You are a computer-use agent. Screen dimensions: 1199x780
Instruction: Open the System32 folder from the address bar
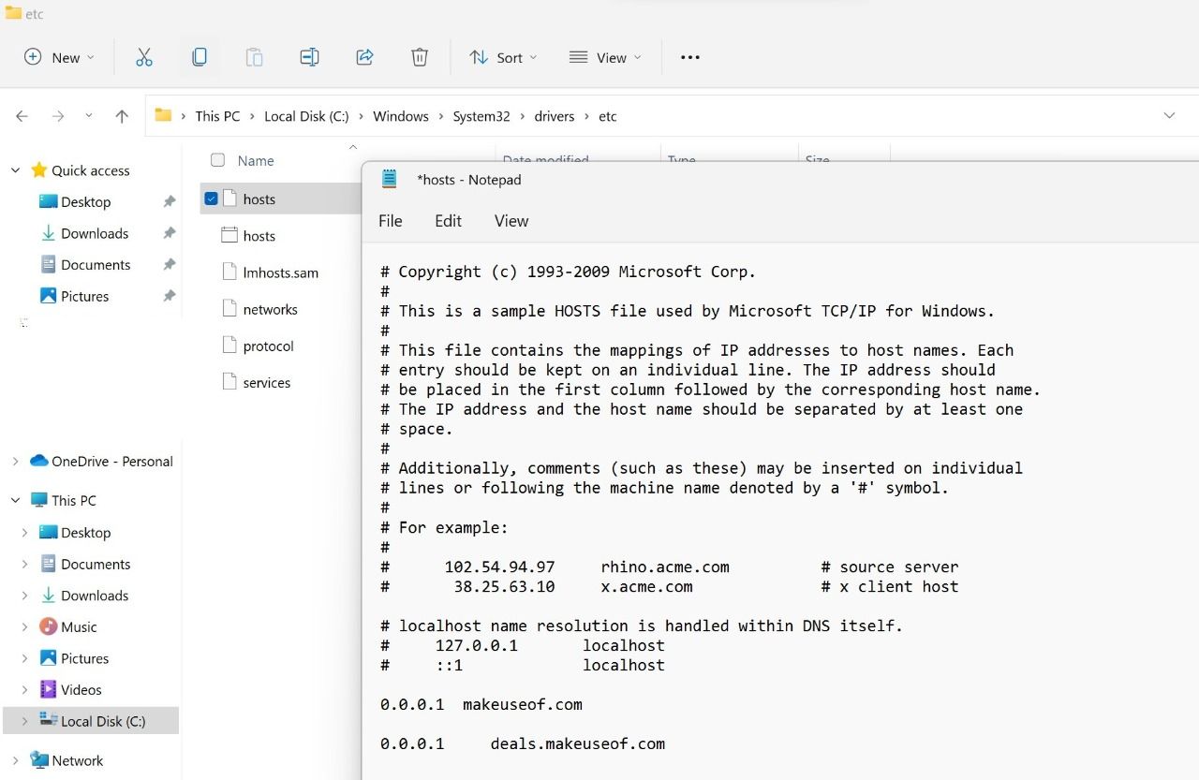coord(481,115)
